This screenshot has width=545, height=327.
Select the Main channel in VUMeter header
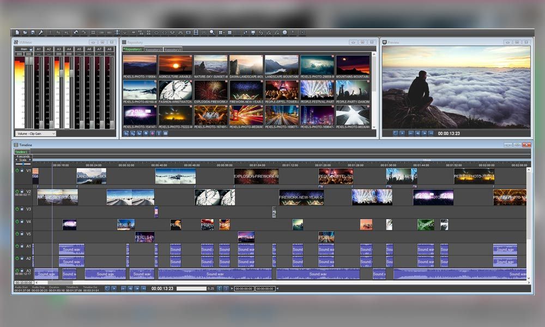pyautogui.click(x=23, y=49)
